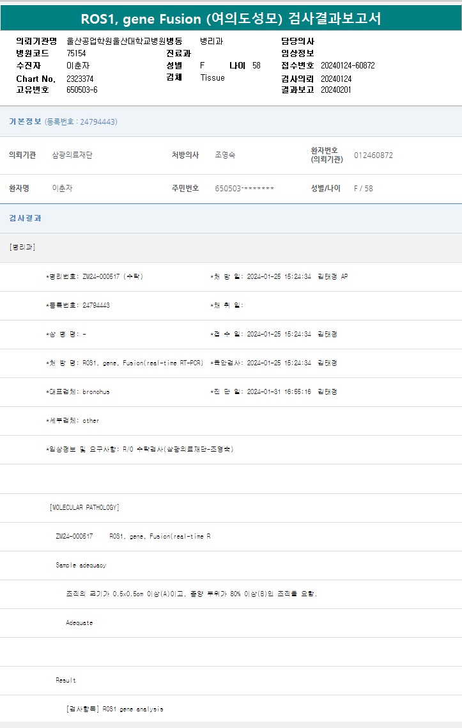The width and height of the screenshot is (462, 728).
Task: Click the 접수번호 value 20240124-60872
Action: click(x=347, y=65)
